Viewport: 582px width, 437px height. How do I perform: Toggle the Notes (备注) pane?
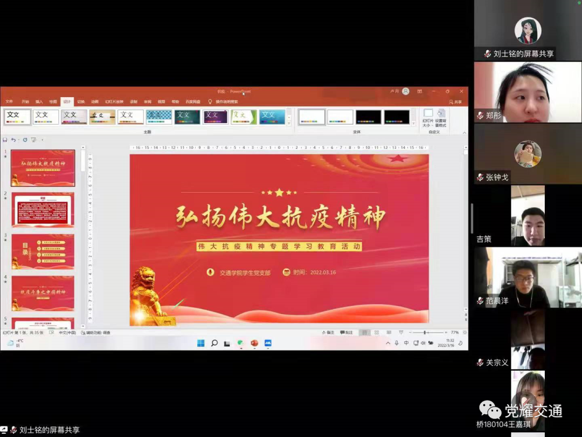pyautogui.click(x=328, y=332)
